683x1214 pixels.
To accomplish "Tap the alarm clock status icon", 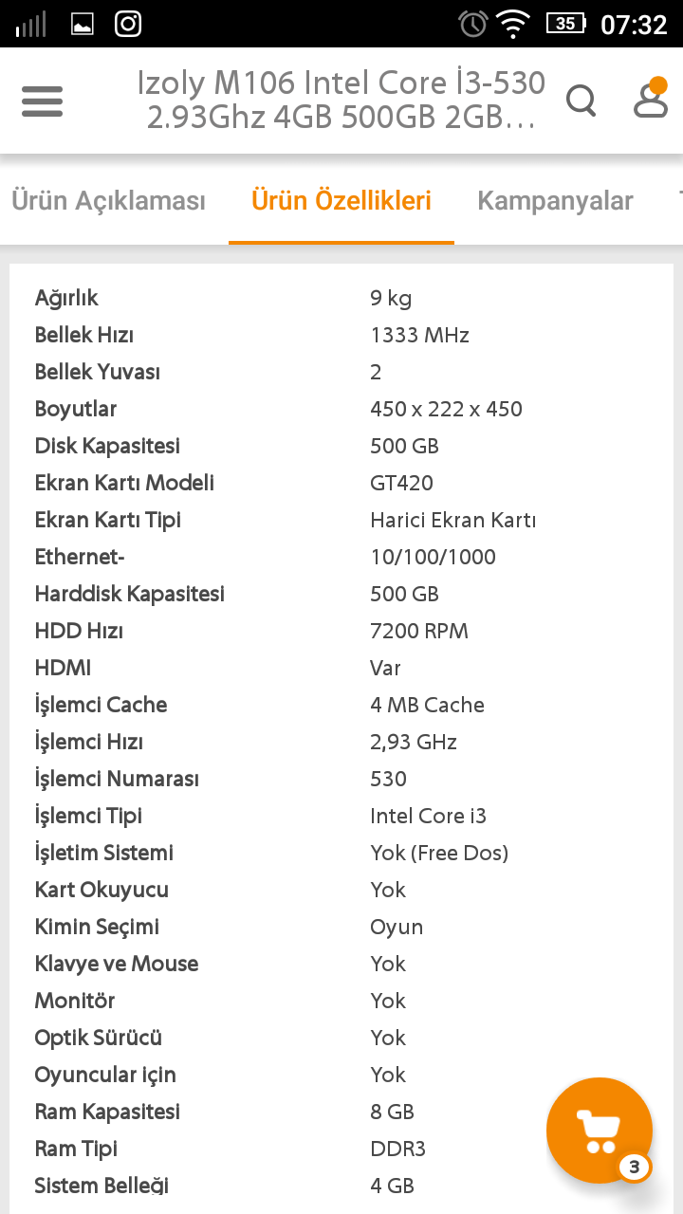I will coord(472,24).
